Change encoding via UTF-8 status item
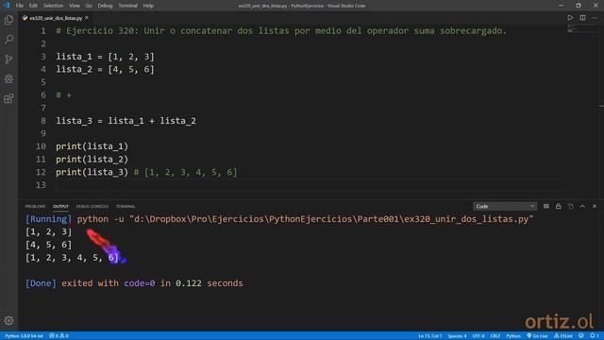This screenshot has width=604, height=340. coord(478,336)
